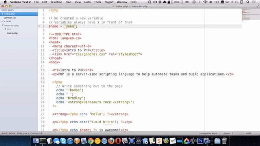Screen dimensions: 260x146
Task: Launch Firefox from the Dock
Action: point(111,141)
